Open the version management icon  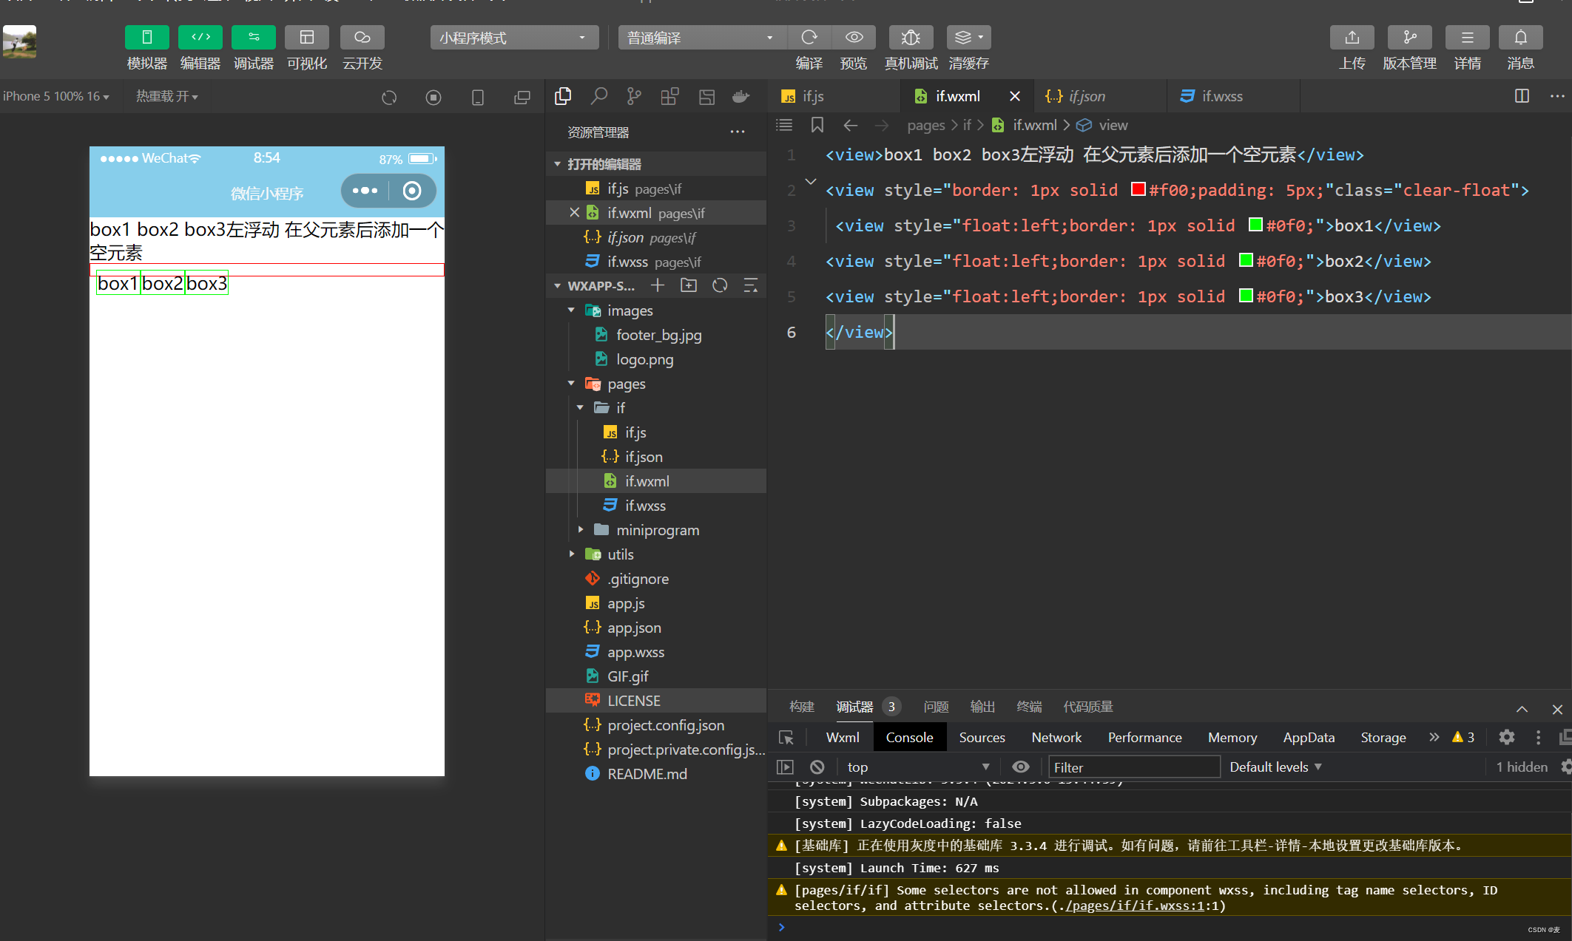coord(1409,38)
